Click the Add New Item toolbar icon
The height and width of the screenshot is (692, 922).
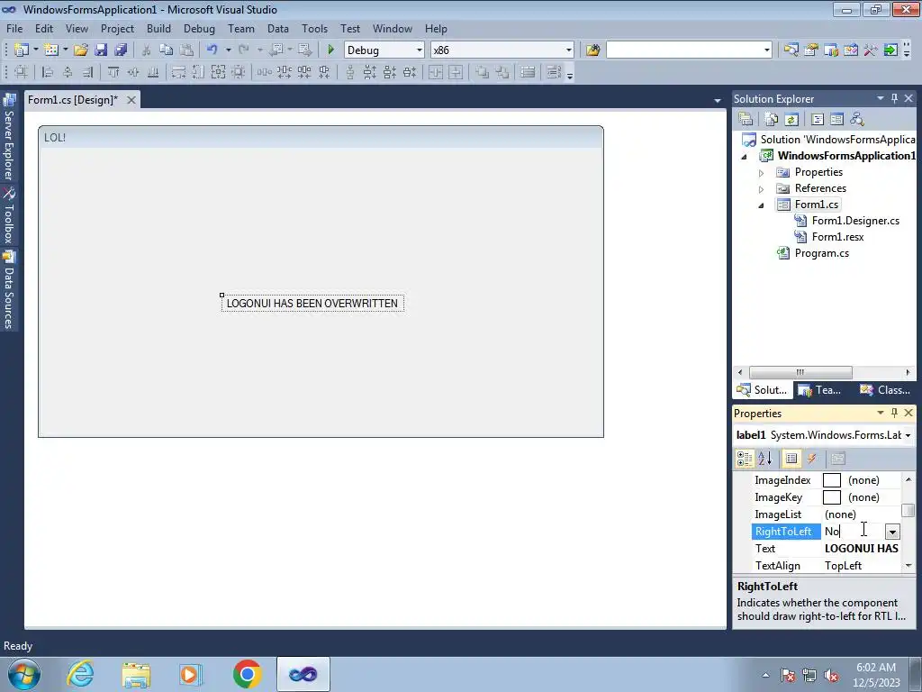(51, 50)
